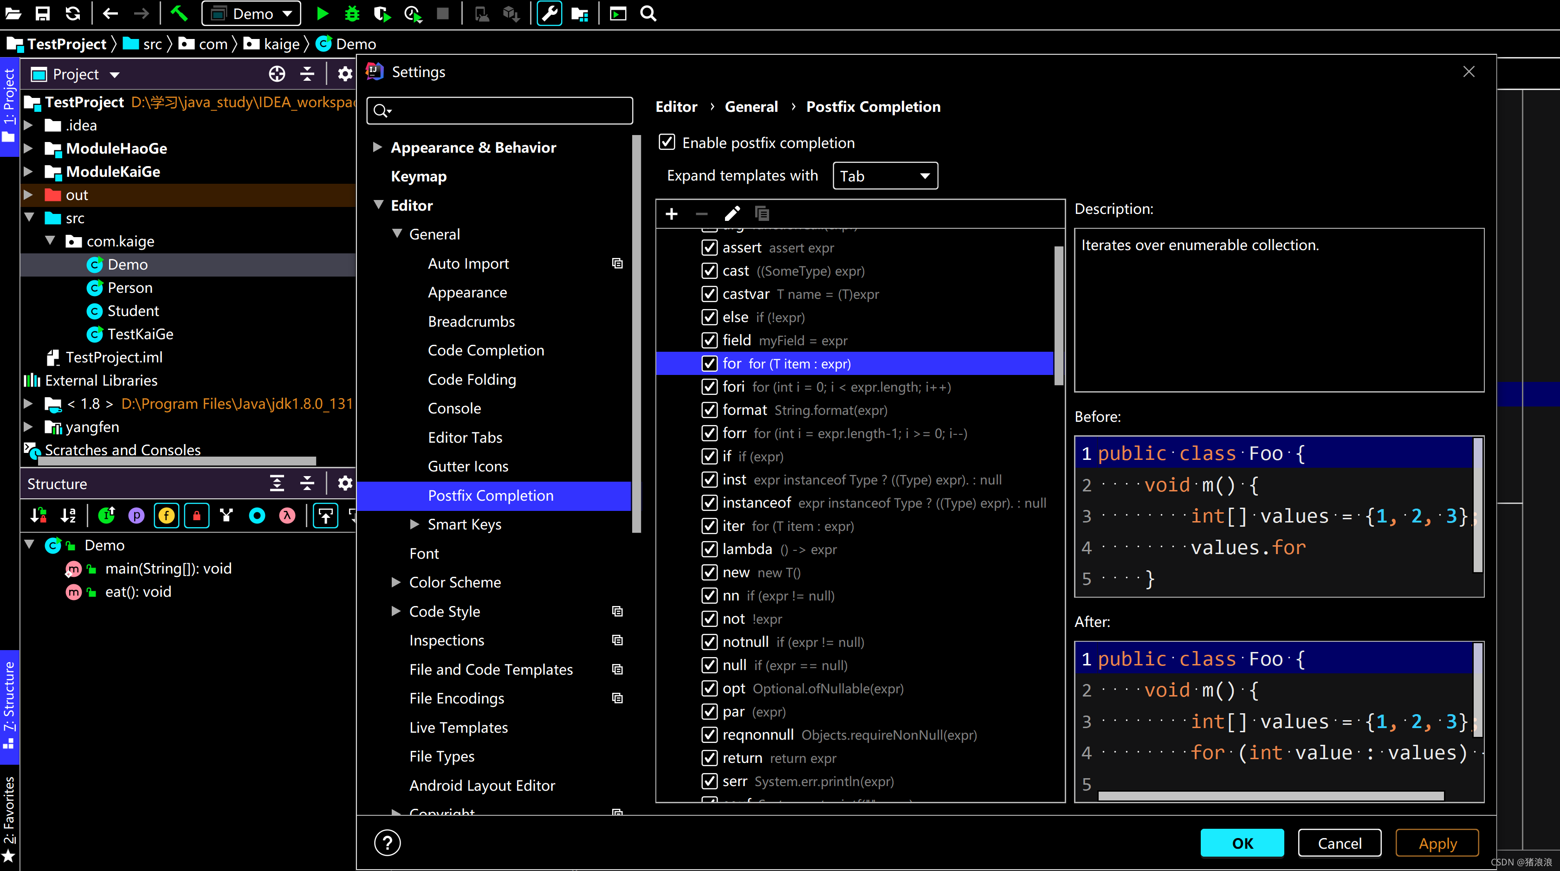Image resolution: width=1560 pixels, height=871 pixels.
Task: Uncheck the notnull template checkbox
Action: (x=709, y=642)
